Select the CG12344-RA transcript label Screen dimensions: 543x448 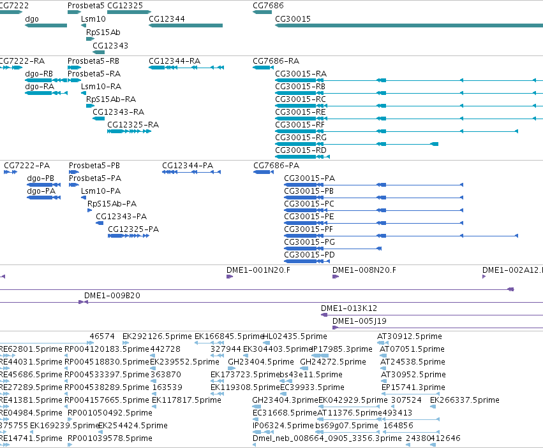coord(175,61)
